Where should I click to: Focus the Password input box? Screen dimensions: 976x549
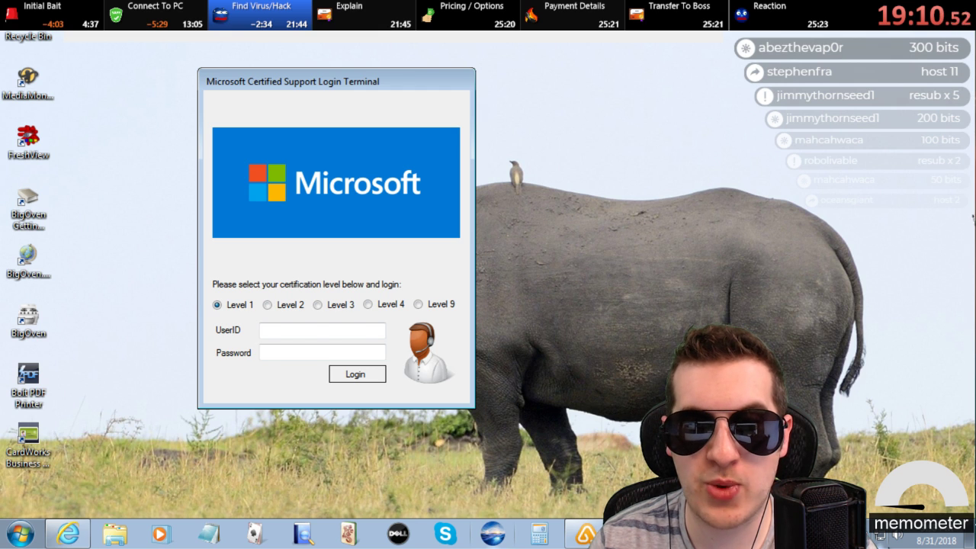click(322, 352)
